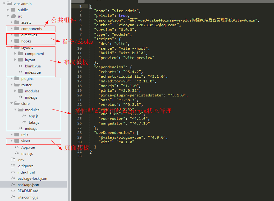
Task: Click line number 1 in gutter
Action: 80,6
